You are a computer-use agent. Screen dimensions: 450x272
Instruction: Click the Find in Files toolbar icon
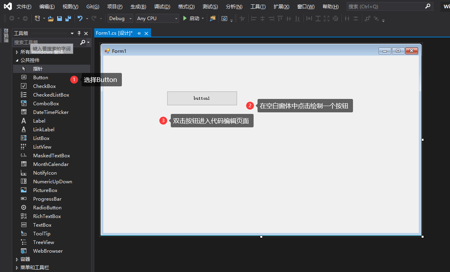pos(213,19)
